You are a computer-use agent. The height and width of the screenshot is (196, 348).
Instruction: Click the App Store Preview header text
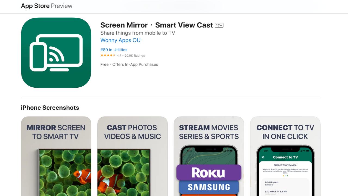pos(47,6)
